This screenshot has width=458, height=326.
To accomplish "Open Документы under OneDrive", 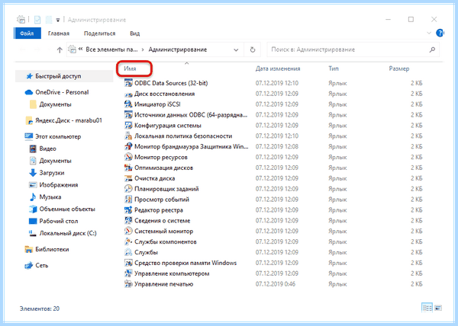I will 55,104.
